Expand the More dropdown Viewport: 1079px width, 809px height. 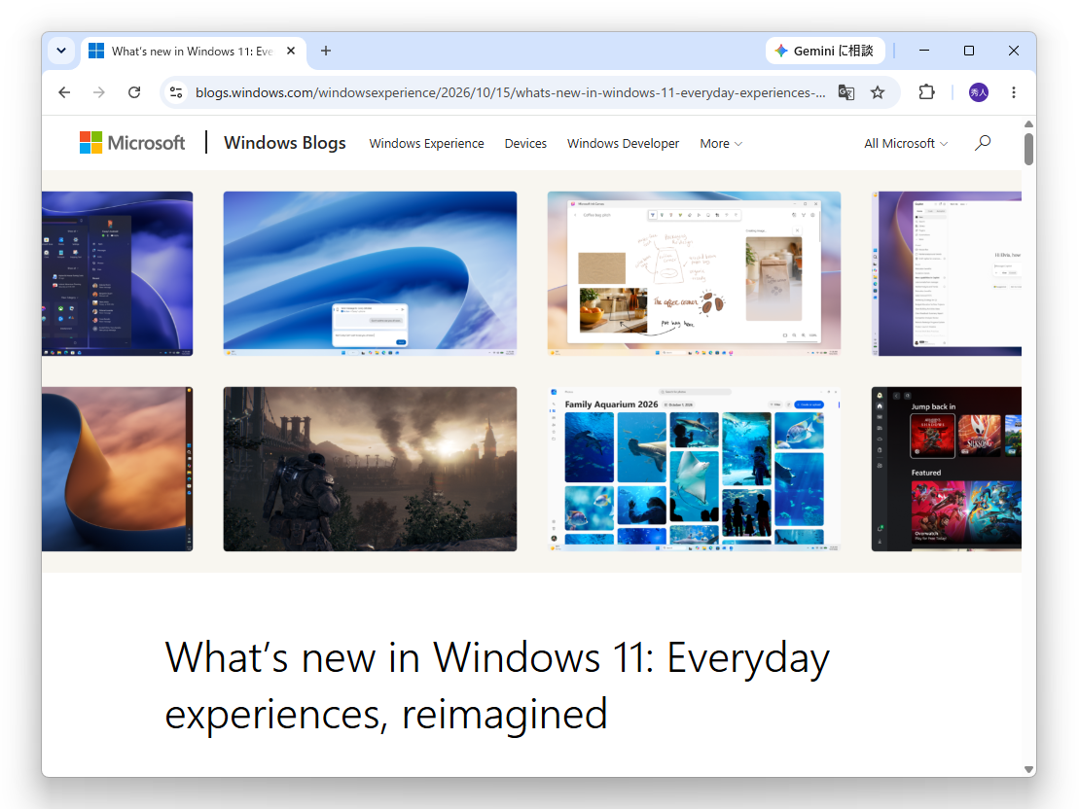click(721, 143)
